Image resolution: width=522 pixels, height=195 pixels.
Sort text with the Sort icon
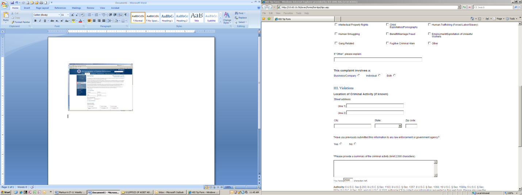click(120, 15)
